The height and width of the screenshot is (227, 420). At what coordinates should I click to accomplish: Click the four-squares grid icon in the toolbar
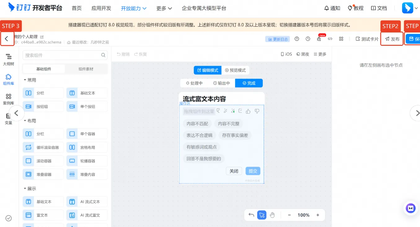click(341, 39)
